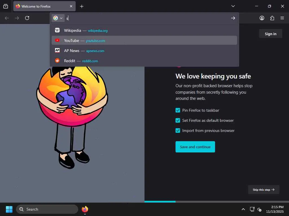289x216 pixels.
Task: Open the Google search engine selector dropdown
Action: coord(58,18)
